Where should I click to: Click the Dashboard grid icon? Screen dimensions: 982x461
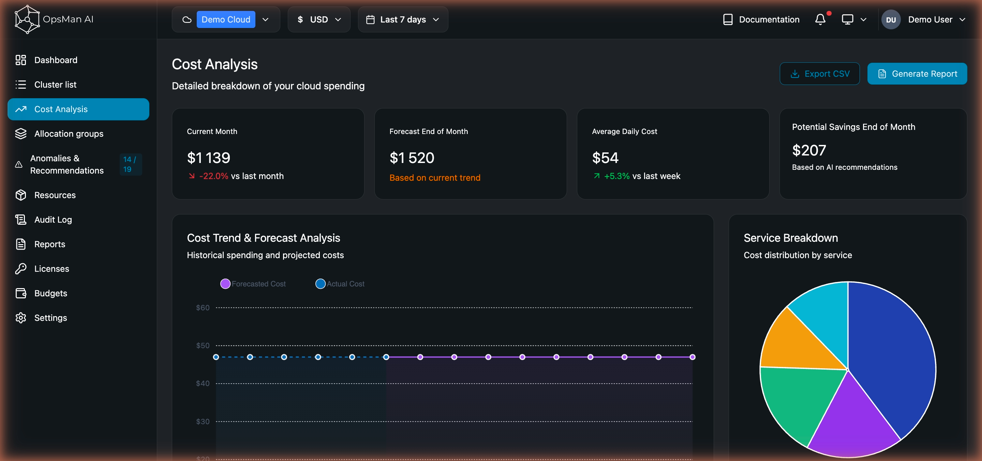pyautogui.click(x=20, y=60)
